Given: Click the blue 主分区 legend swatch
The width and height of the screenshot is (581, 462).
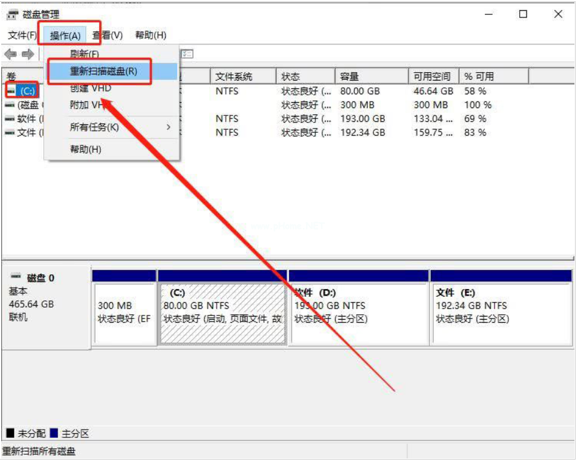Looking at the screenshot, I should click(x=54, y=433).
